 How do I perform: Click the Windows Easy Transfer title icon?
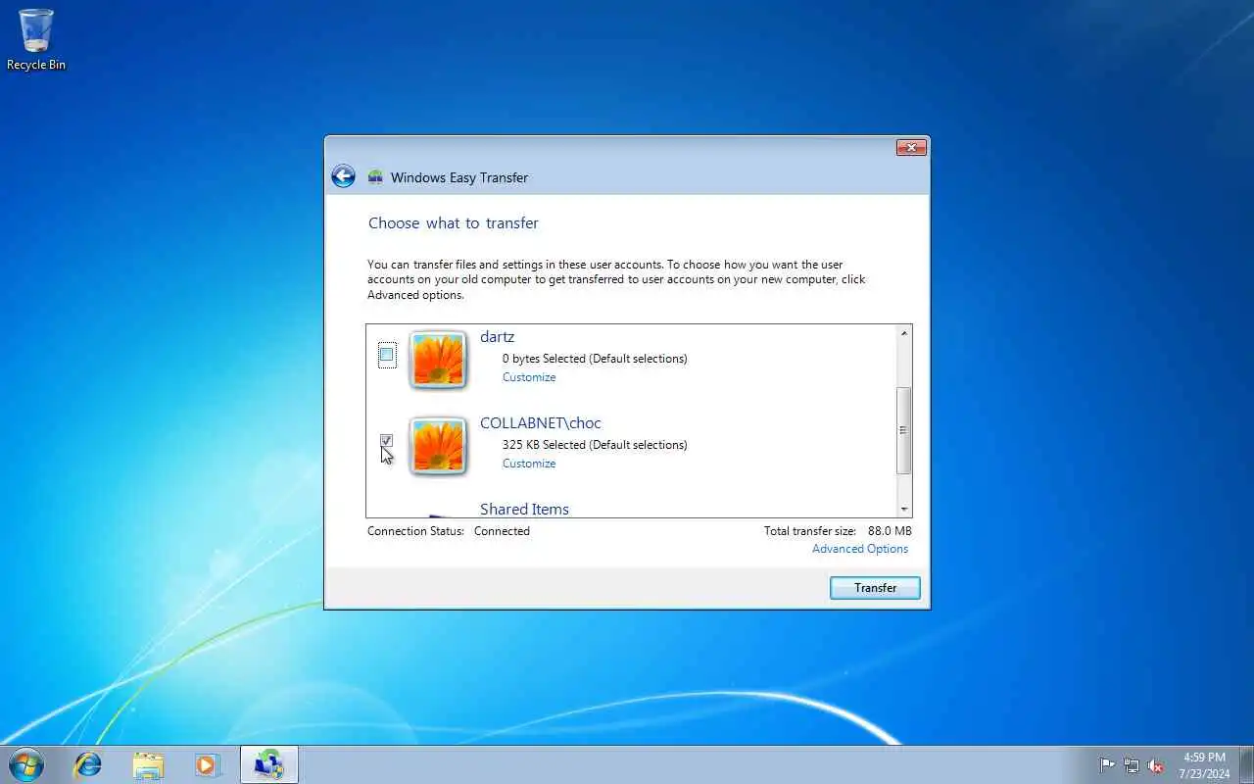pyautogui.click(x=375, y=177)
